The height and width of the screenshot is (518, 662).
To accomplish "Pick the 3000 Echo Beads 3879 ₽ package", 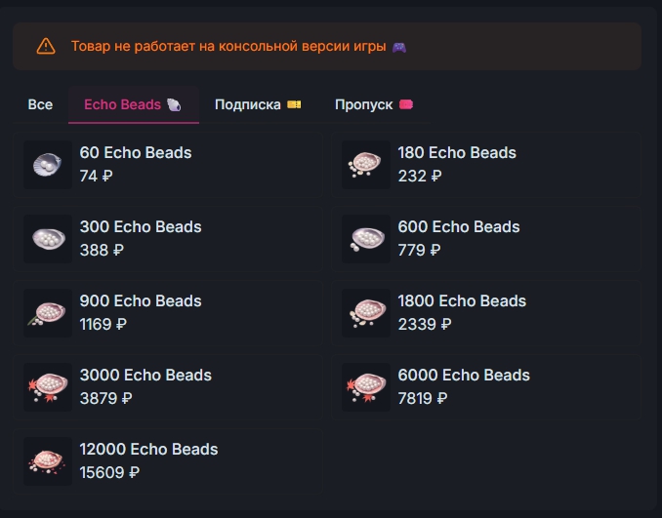I will (x=168, y=387).
